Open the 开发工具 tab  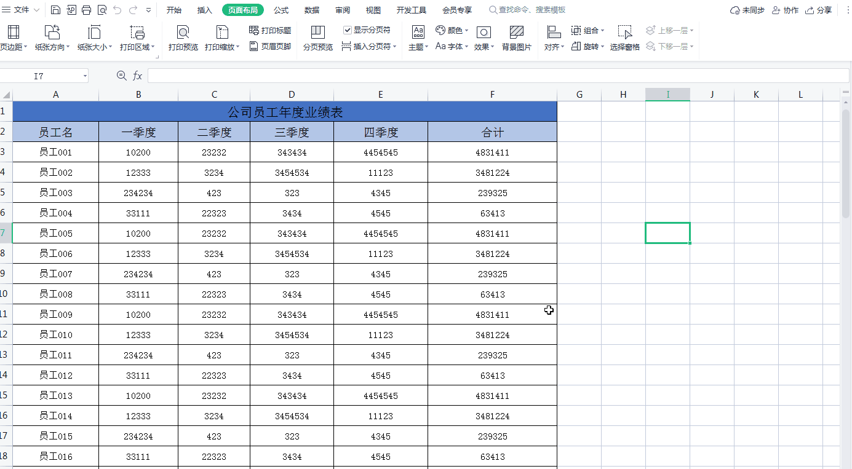click(412, 10)
